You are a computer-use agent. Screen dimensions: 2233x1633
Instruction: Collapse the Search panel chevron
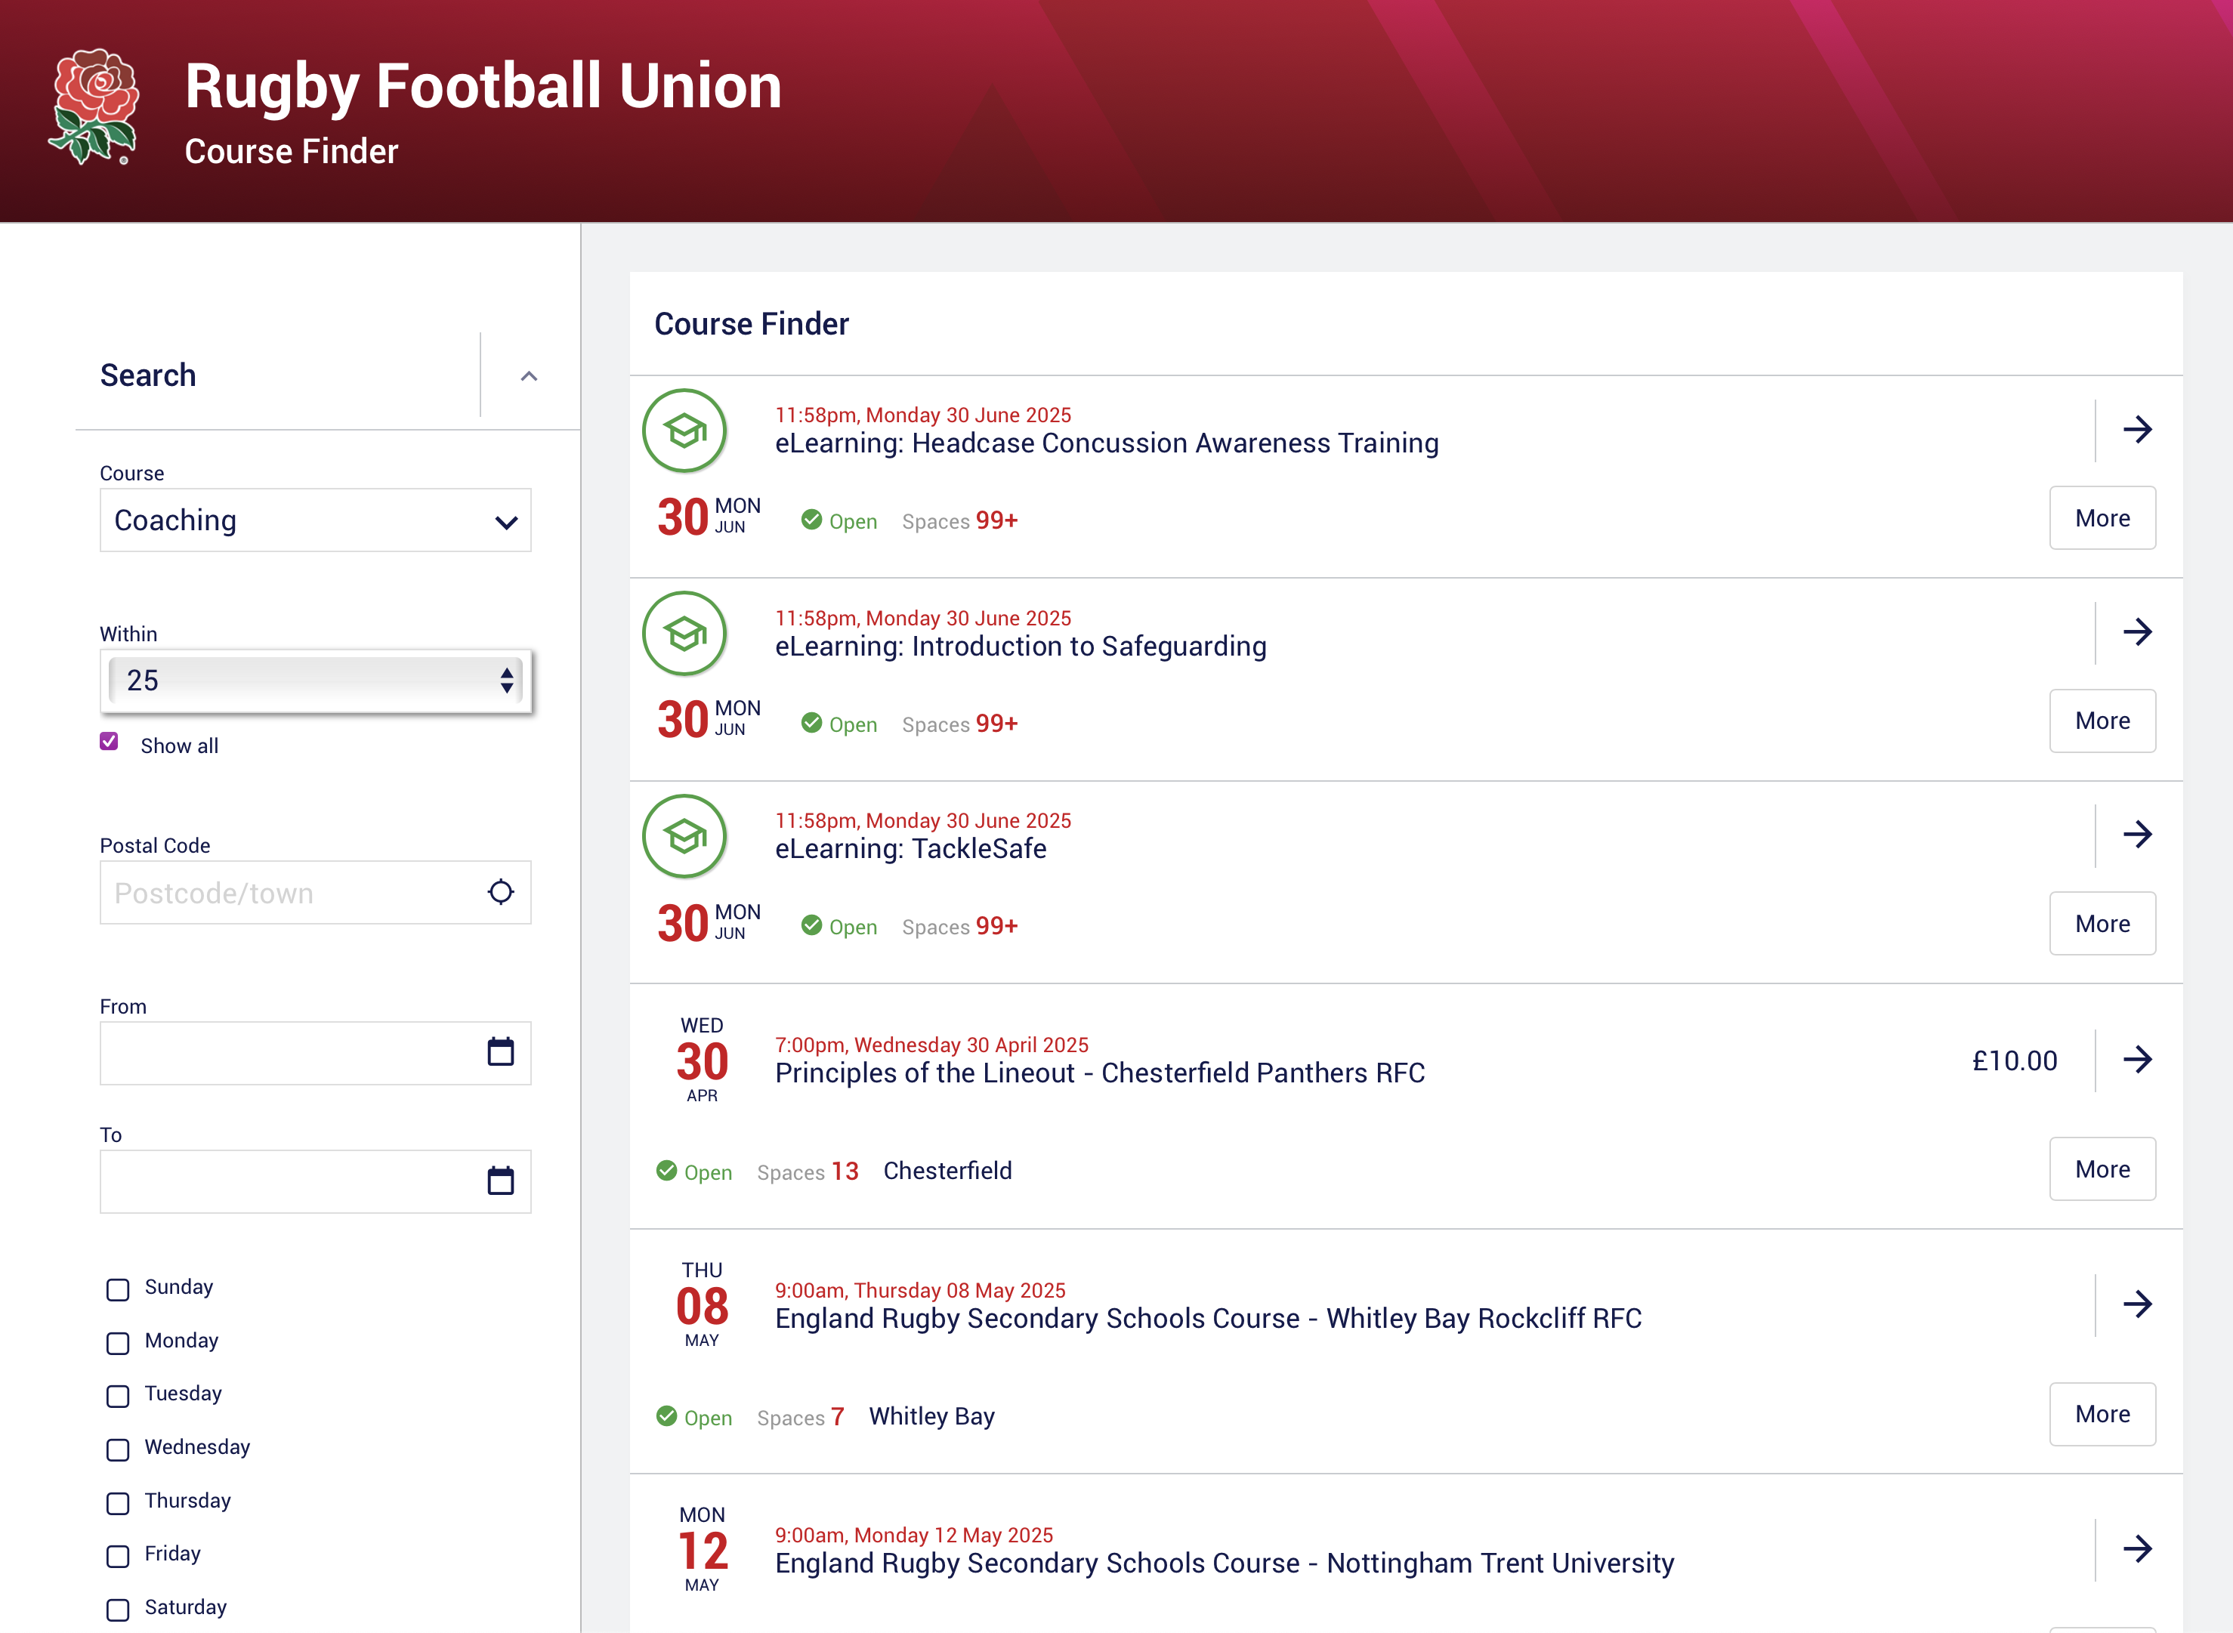[529, 377]
